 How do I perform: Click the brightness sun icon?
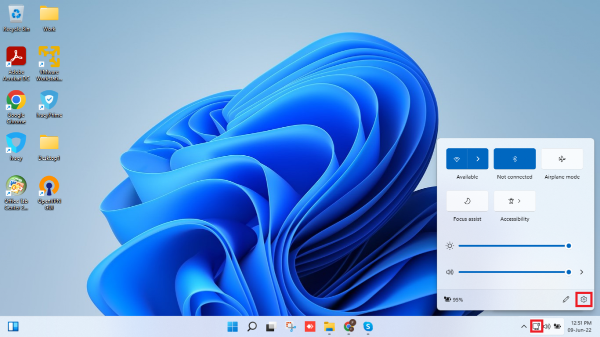tap(449, 246)
